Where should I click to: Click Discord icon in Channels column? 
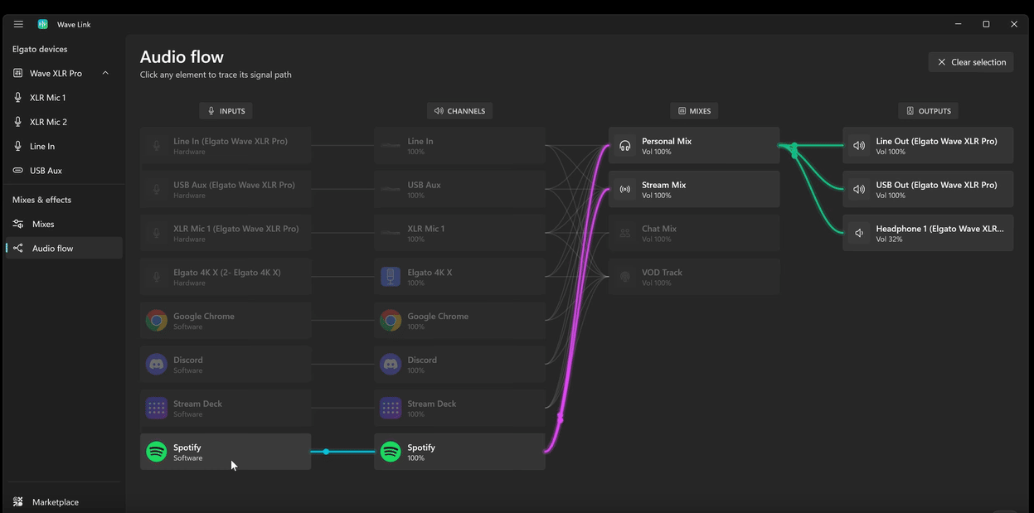click(x=391, y=364)
